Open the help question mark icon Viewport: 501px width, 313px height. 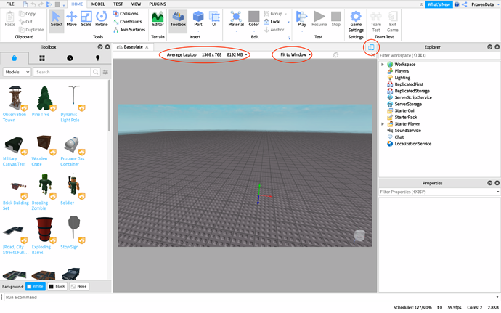pyautogui.click(x=457, y=4)
